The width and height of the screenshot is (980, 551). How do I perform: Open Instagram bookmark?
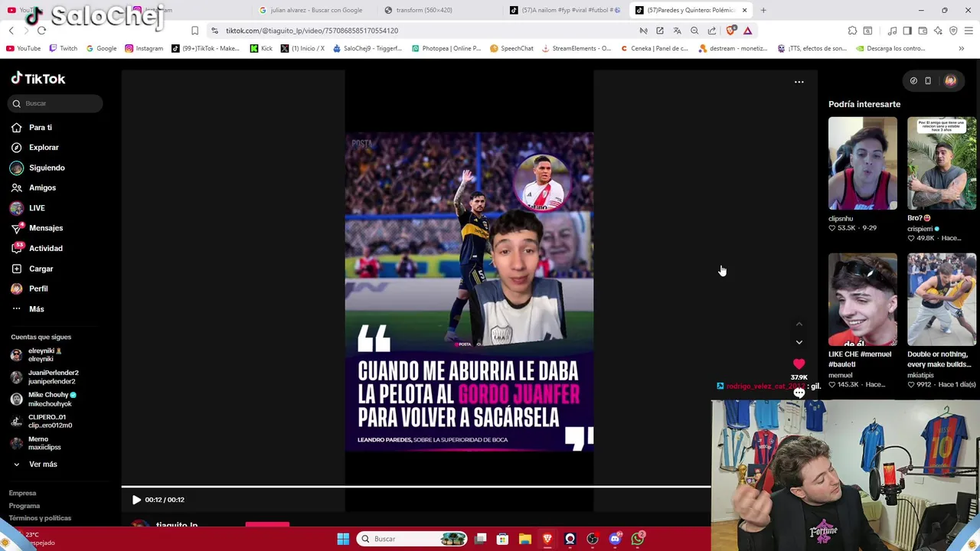pos(144,48)
